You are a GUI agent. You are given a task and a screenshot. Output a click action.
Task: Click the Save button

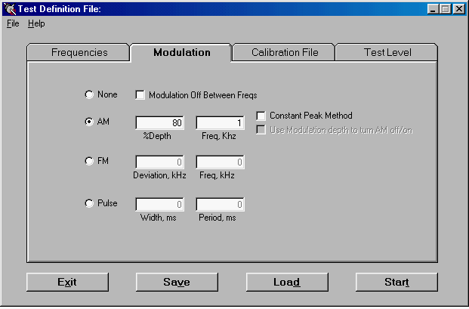click(x=177, y=282)
